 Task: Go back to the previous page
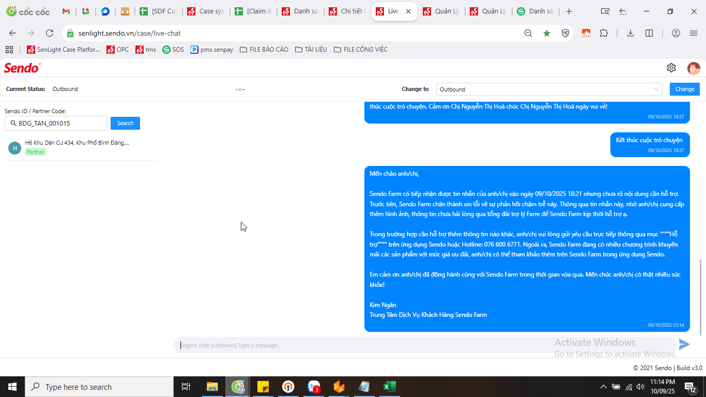click(12, 33)
